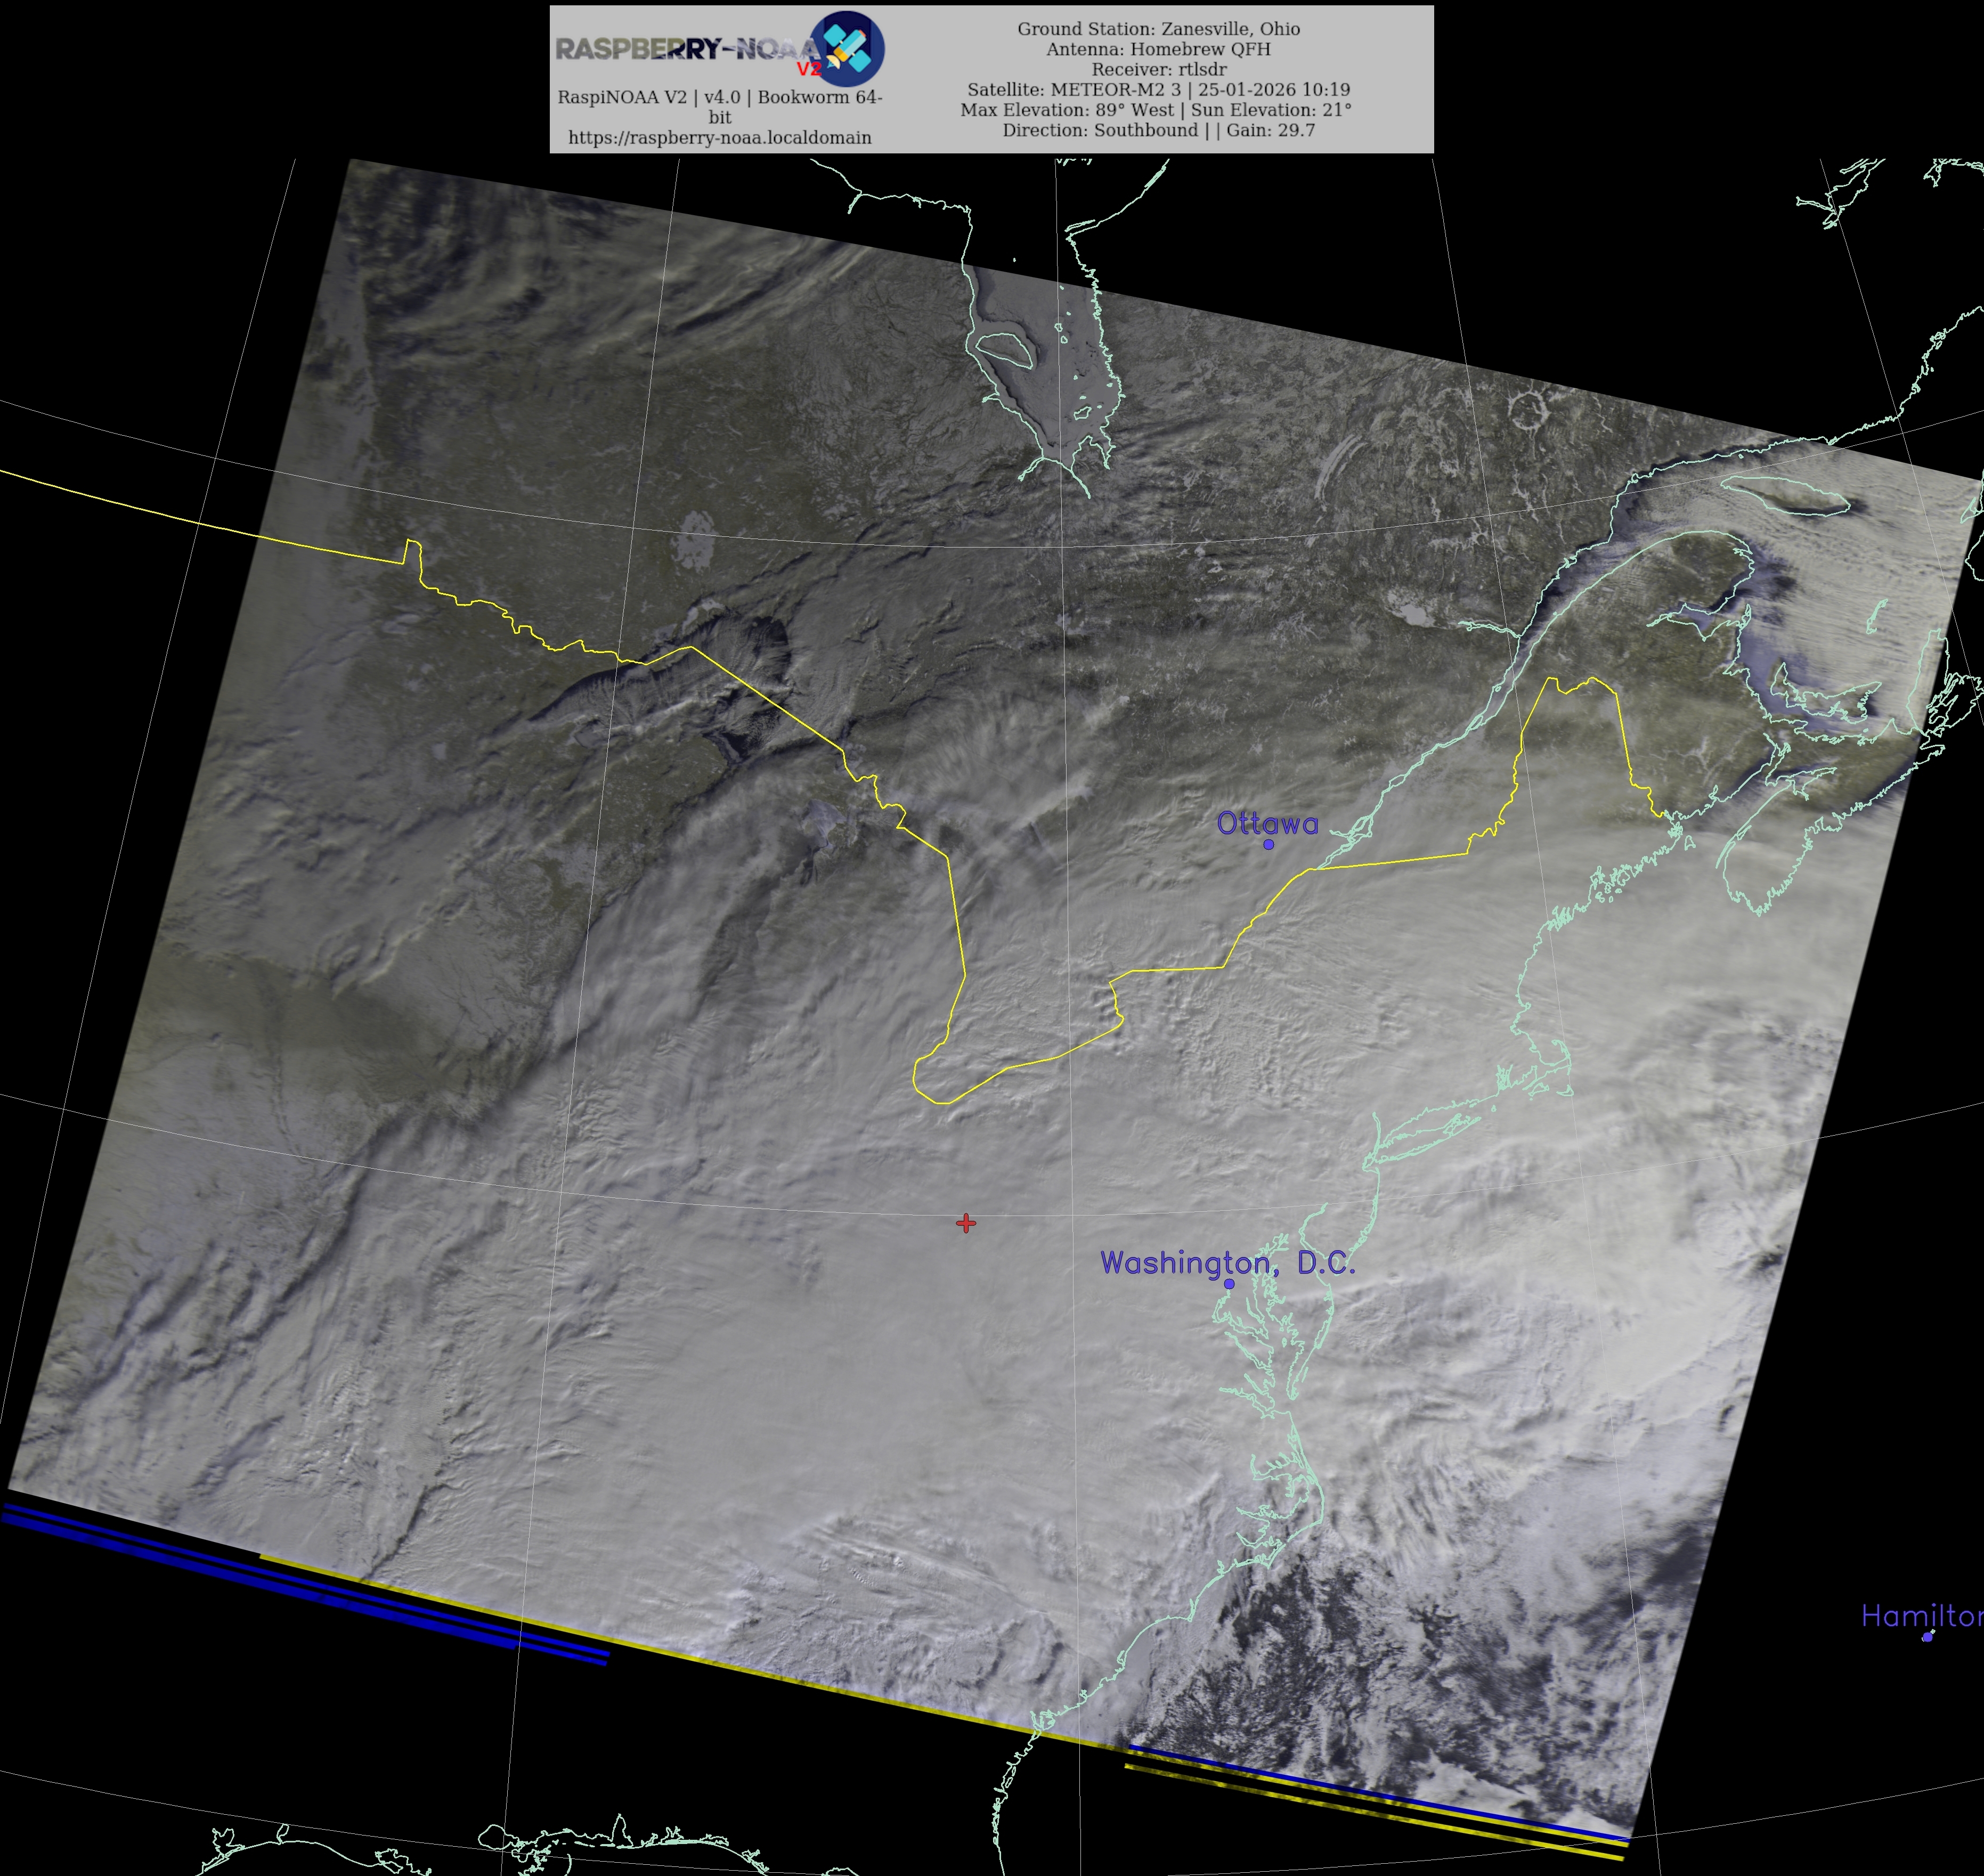Click the Direction: Southbound gain line
The width and height of the screenshot is (1984, 1876).
click(x=1158, y=130)
